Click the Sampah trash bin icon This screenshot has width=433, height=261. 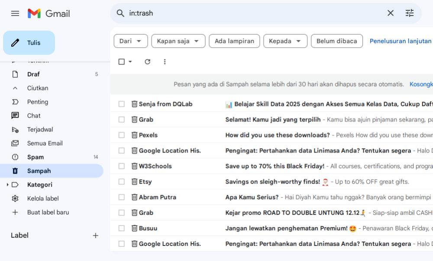(x=15, y=171)
